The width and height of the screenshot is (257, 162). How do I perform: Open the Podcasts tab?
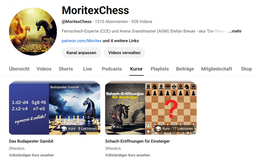coord(112,69)
